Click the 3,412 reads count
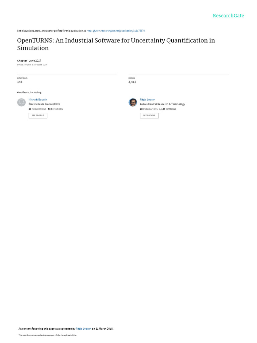The image size is (257, 343). 132,82
